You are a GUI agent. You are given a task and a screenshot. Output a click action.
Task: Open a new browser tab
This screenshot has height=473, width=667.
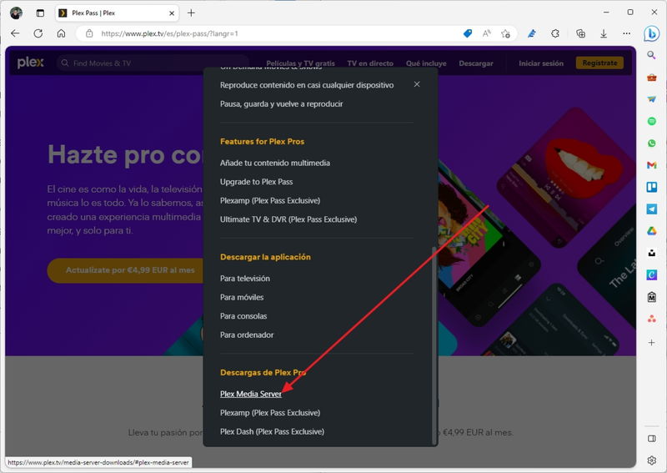(191, 13)
